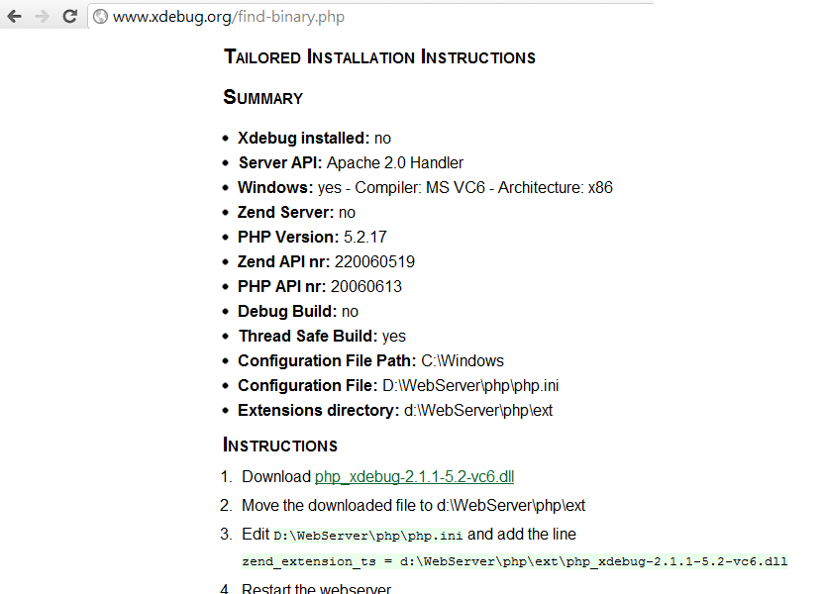824x594 pixels.
Task: Select the 'Xdebug installed: no' line
Action: pos(314,139)
